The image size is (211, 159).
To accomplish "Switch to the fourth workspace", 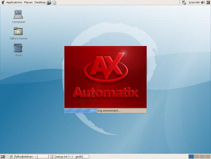I will [x=208, y=157].
